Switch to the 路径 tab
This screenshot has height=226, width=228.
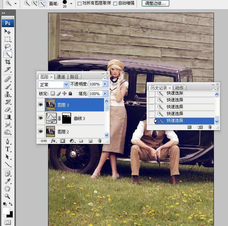74,77
